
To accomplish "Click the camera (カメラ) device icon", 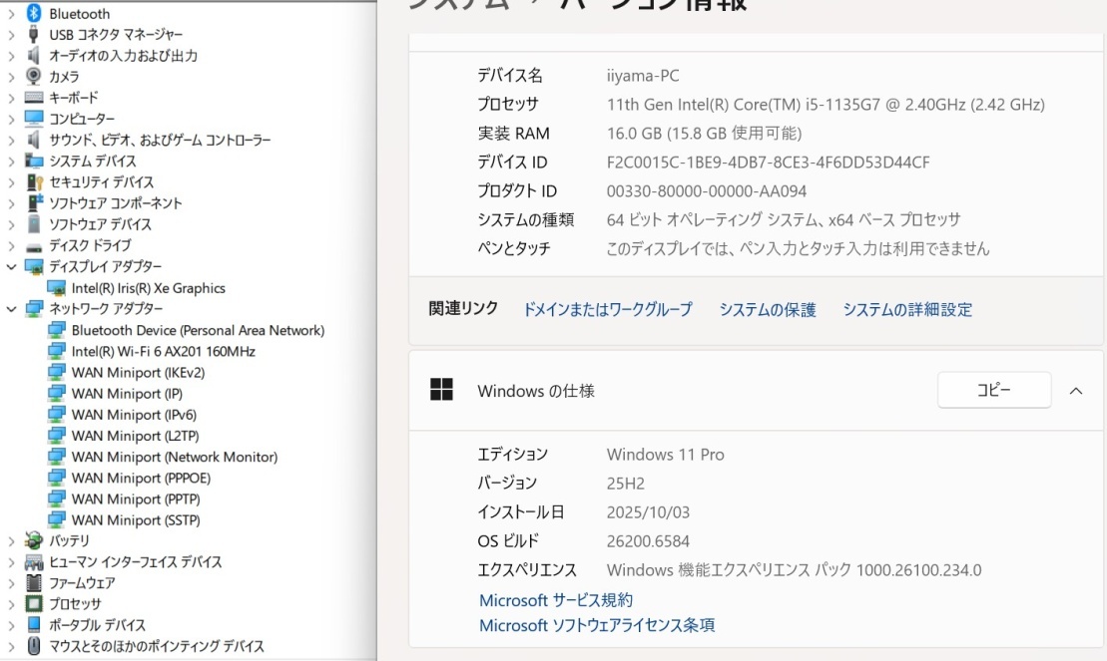I will coord(34,77).
